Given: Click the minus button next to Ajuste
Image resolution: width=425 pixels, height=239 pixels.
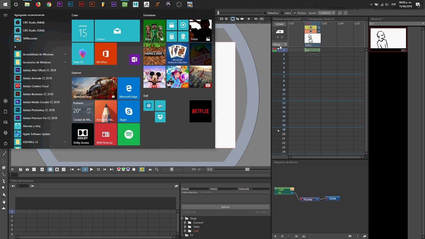Looking at the screenshot, I should point(345,13).
